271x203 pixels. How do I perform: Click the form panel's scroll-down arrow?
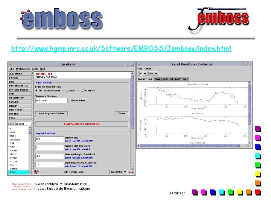[x=132, y=168]
